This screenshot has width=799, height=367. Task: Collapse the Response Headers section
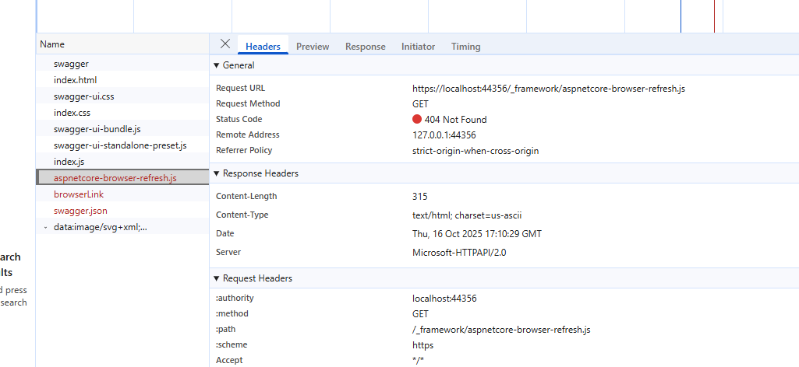pyautogui.click(x=217, y=173)
